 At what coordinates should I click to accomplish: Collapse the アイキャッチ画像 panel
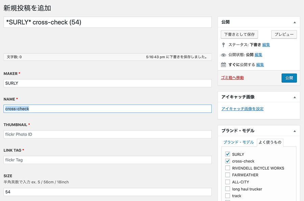pos(295,97)
